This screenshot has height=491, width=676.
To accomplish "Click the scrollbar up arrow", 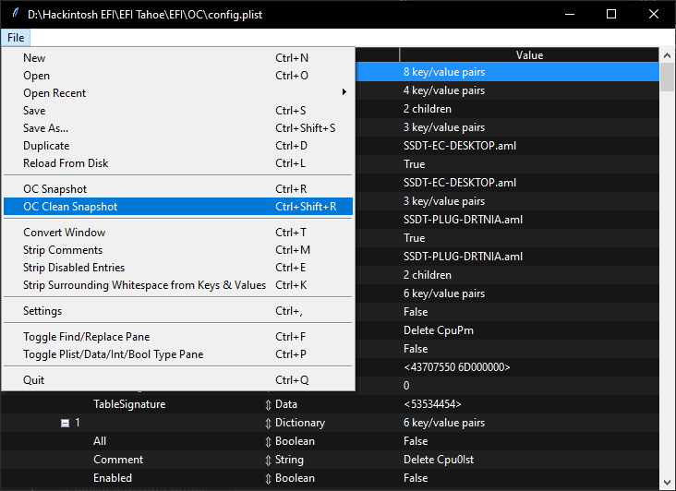I will tap(667, 55).
